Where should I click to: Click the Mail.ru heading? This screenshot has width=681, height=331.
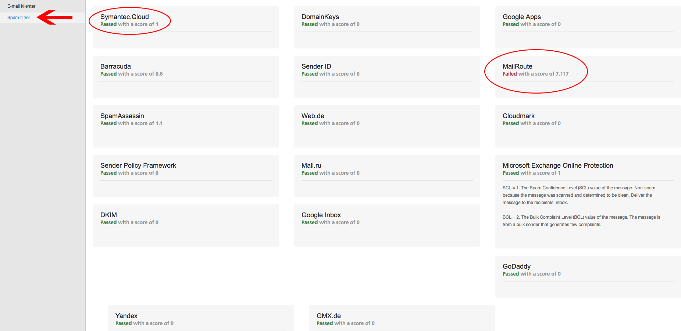311,165
